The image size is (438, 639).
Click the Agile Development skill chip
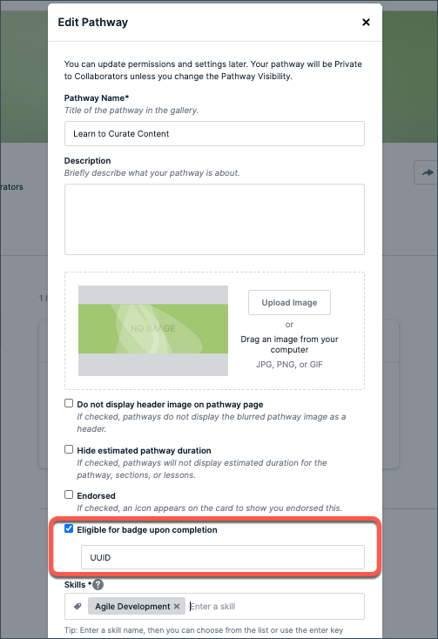(x=133, y=607)
